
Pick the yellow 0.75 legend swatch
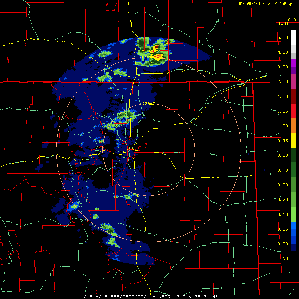point(293,141)
